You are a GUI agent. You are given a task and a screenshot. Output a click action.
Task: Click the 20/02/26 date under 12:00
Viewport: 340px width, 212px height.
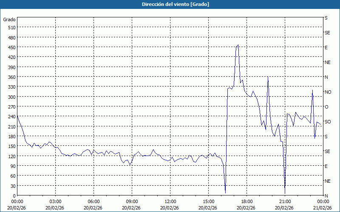170,208
